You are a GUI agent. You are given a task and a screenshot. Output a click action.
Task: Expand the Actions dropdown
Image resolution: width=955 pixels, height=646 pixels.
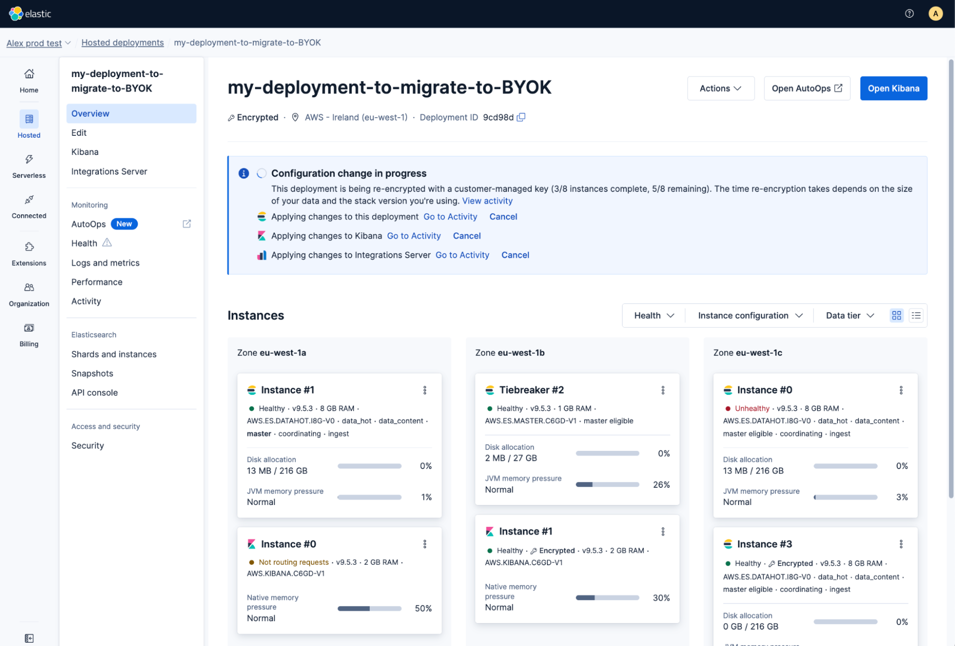pyautogui.click(x=720, y=88)
